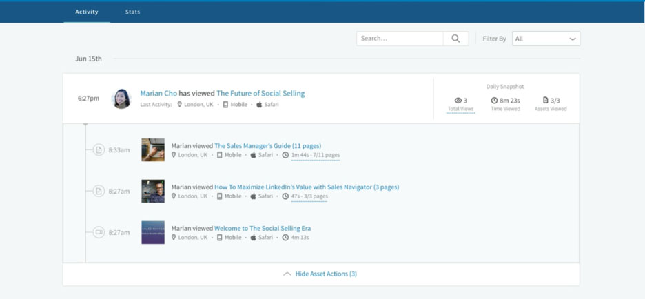Open the Filter By dropdown
This screenshot has width=645, height=299.
pos(546,39)
